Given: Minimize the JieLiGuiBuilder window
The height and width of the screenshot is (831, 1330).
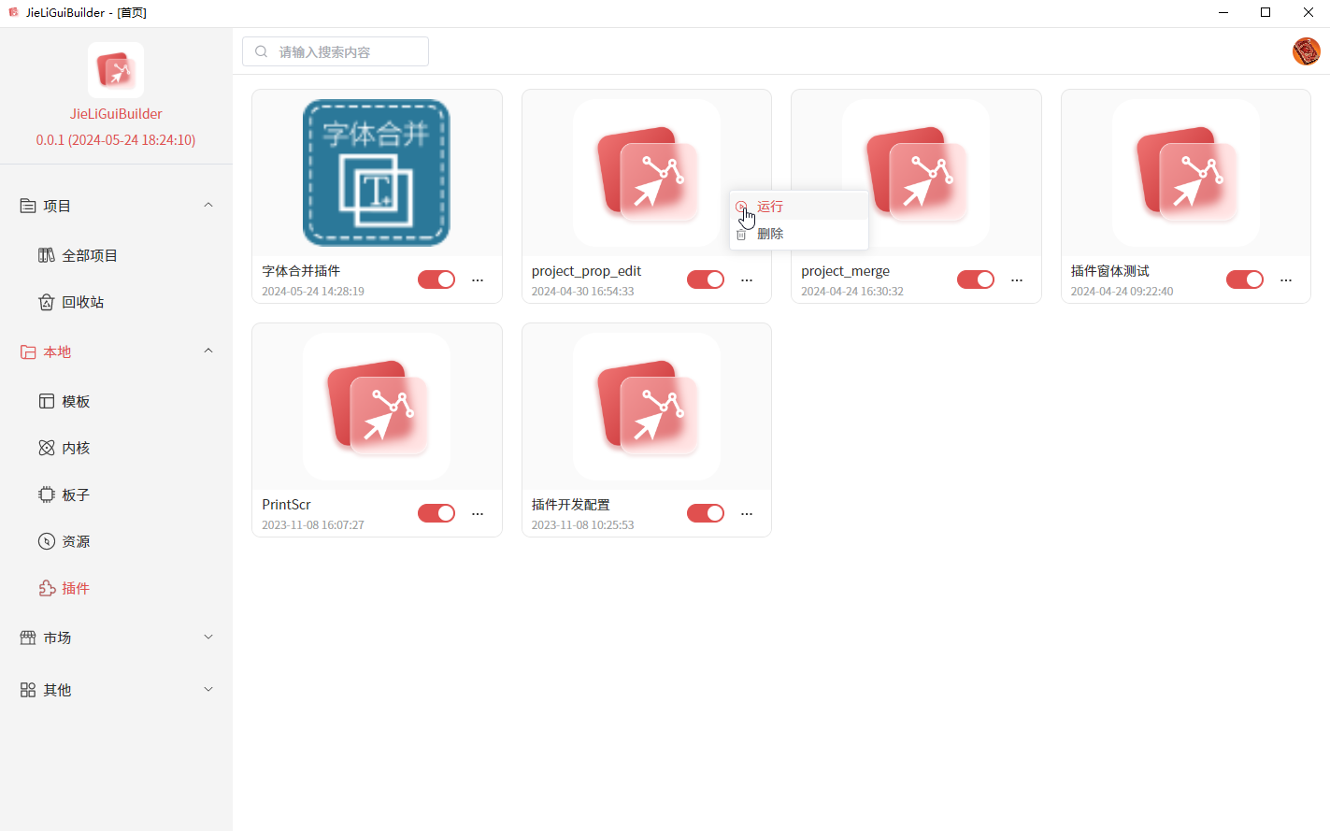Looking at the screenshot, I should pos(1223,12).
